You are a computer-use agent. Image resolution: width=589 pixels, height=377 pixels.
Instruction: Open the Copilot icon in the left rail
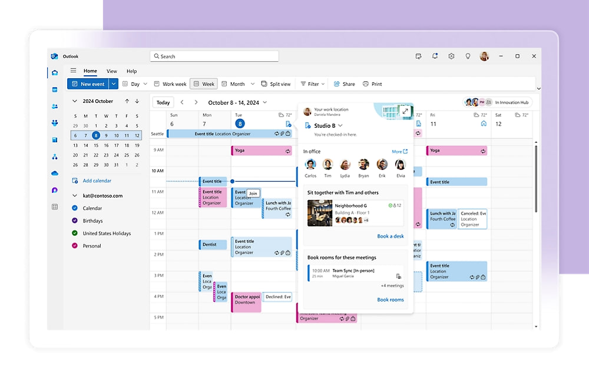54,189
